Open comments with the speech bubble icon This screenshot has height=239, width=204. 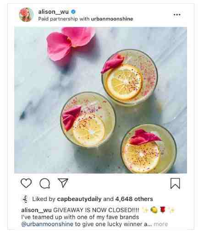pyautogui.click(x=45, y=184)
